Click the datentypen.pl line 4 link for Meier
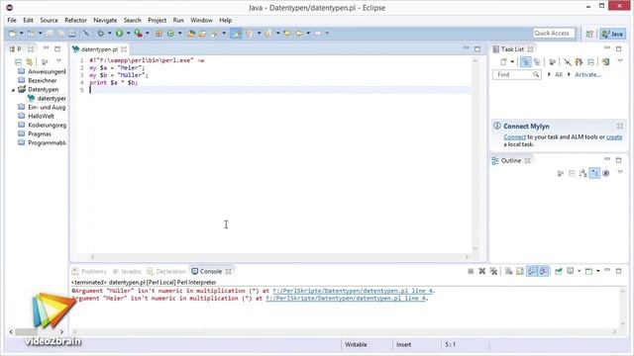634x356 pixels. click(346, 299)
